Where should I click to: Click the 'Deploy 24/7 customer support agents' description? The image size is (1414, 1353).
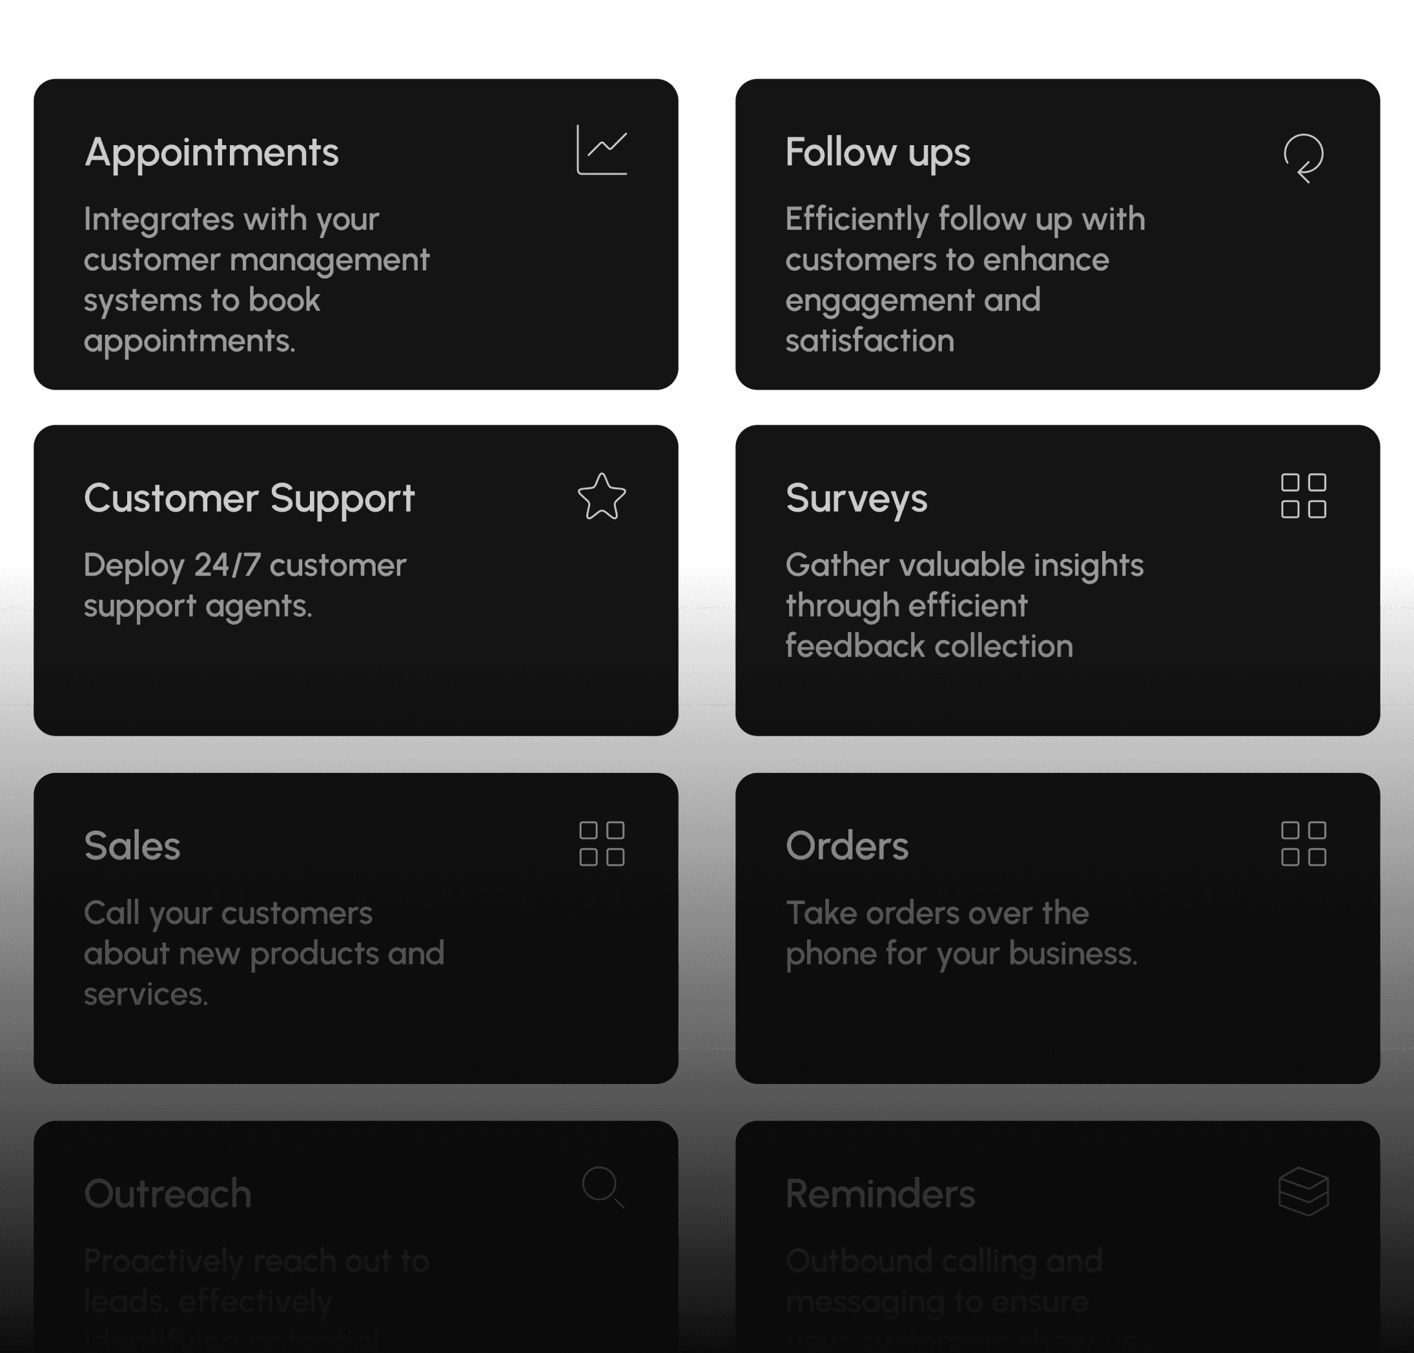(x=245, y=585)
